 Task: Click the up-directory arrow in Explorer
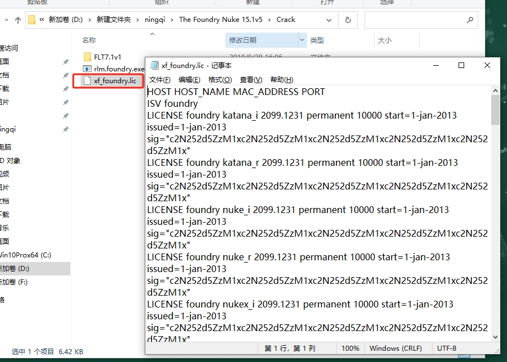18,20
